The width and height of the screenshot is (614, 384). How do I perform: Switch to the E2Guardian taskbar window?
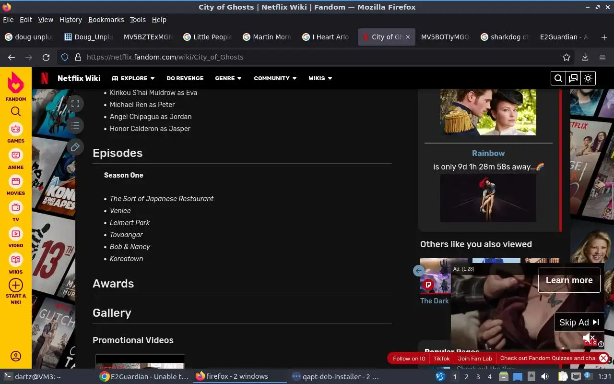tap(144, 377)
